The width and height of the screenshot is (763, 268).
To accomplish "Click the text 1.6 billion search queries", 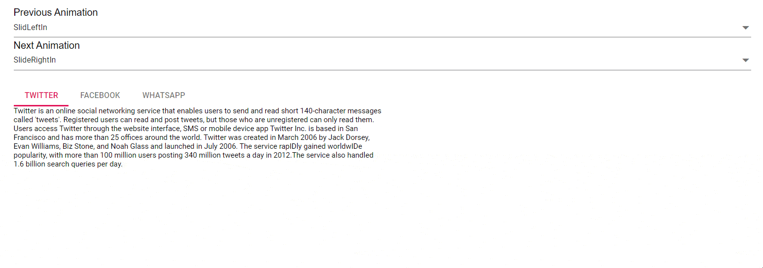I will coord(56,164).
